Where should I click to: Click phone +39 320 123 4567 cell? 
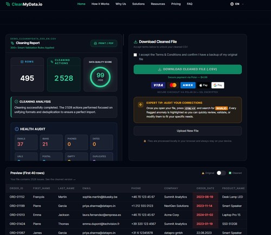point(144,224)
